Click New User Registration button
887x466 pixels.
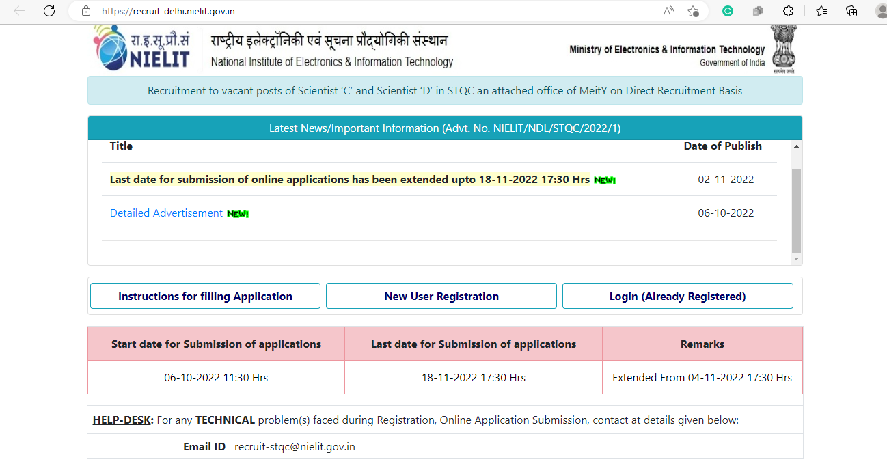[441, 296]
